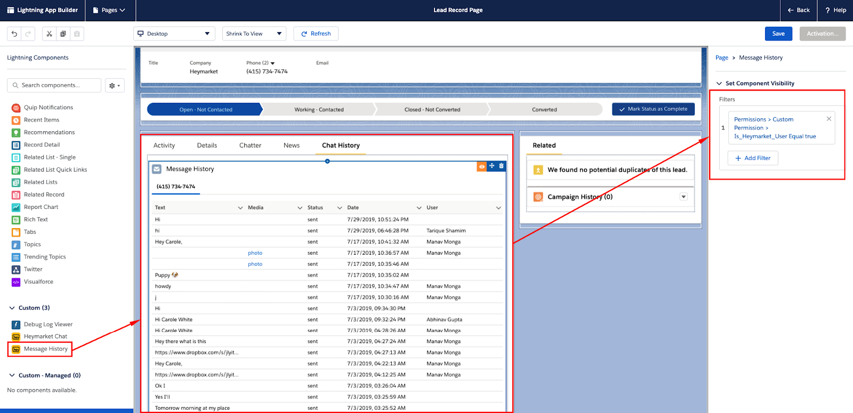Click the Save button
The image size is (853, 413).
coord(778,34)
